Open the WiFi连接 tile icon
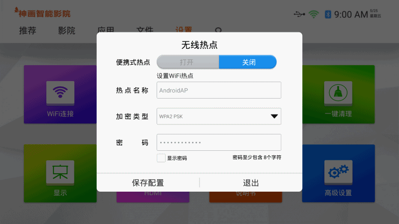This screenshot has height=224, width=399. [60, 93]
